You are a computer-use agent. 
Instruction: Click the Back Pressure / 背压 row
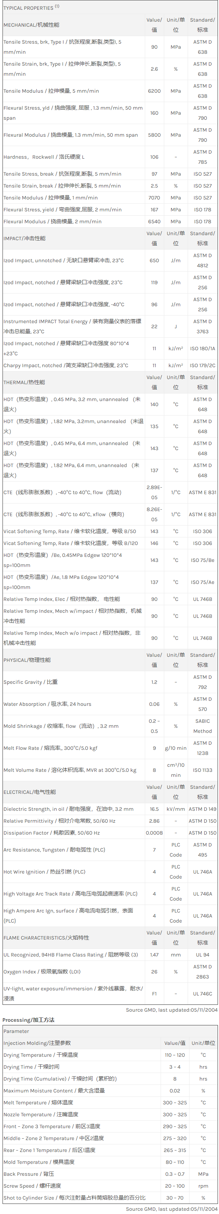(x=28, y=1174)
